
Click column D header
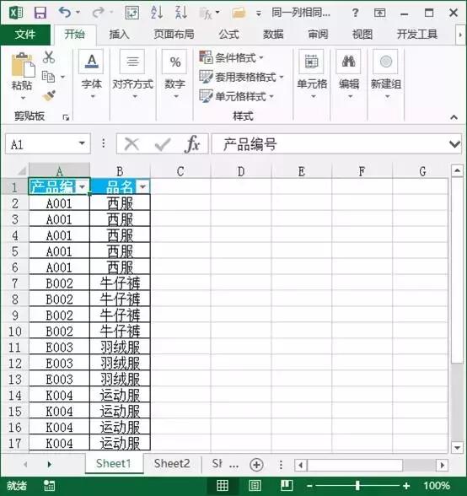click(241, 171)
